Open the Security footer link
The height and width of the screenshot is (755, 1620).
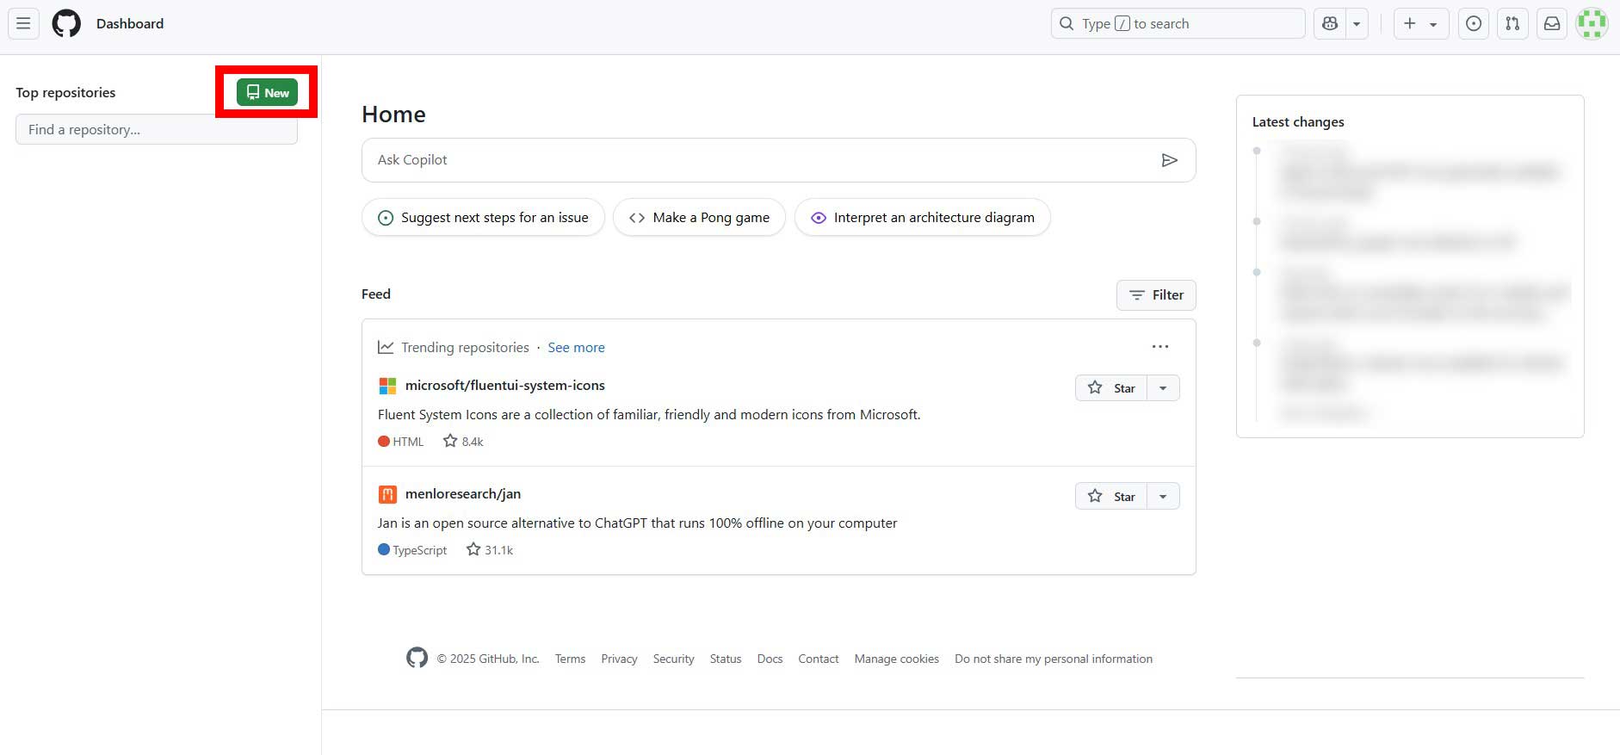pos(673,659)
